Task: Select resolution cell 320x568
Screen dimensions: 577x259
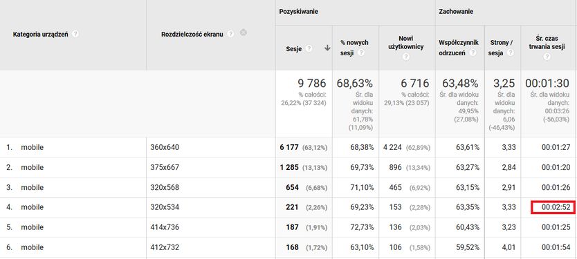Action: coord(165,187)
